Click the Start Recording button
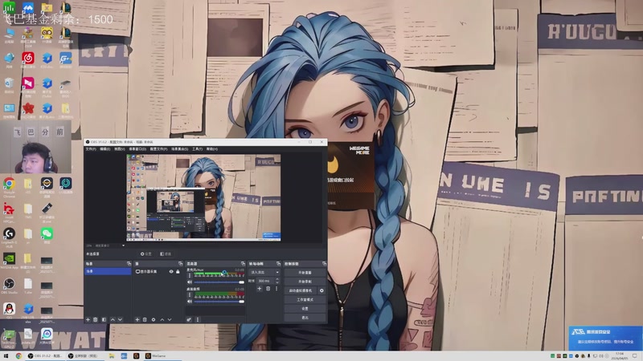The width and height of the screenshot is (643, 361). (305, 282)
